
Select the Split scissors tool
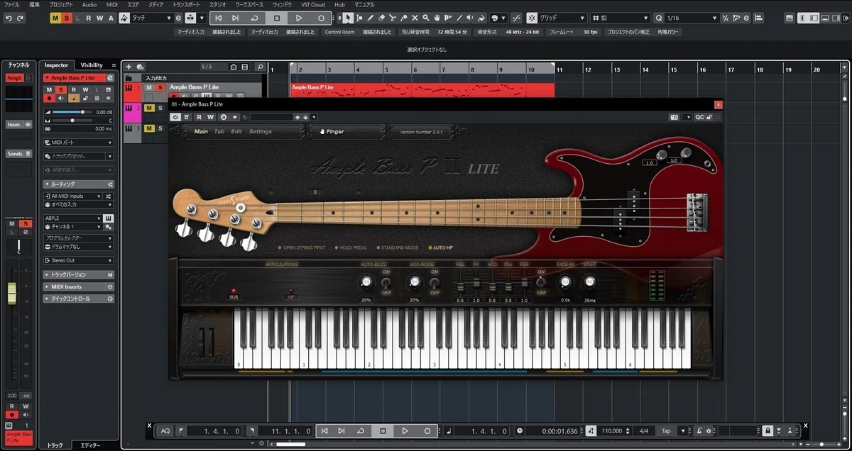coord(393,18)
